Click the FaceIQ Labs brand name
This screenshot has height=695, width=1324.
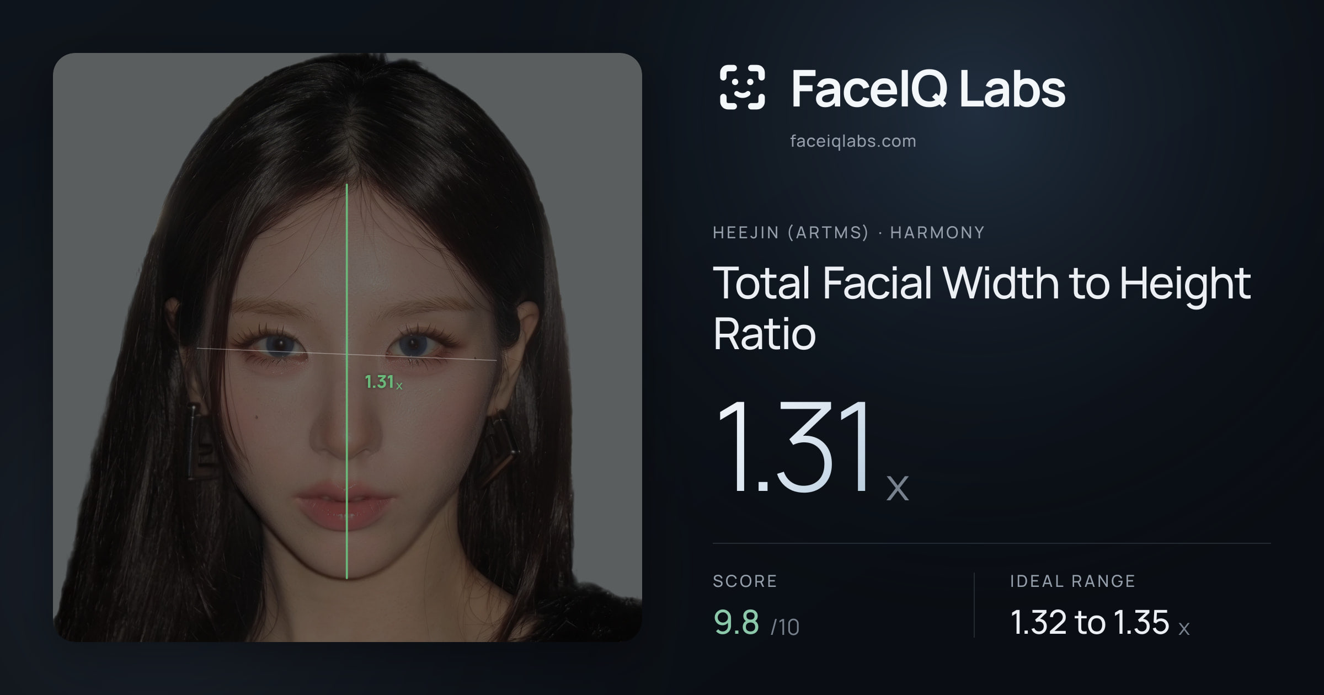point(928,88)
